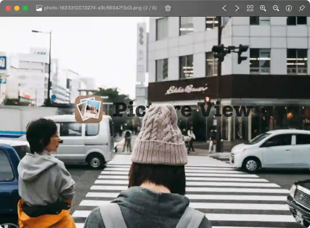The height and width of the screenshot is (228, 310).
Task: Show image info panel
Action: click(289, 8)
